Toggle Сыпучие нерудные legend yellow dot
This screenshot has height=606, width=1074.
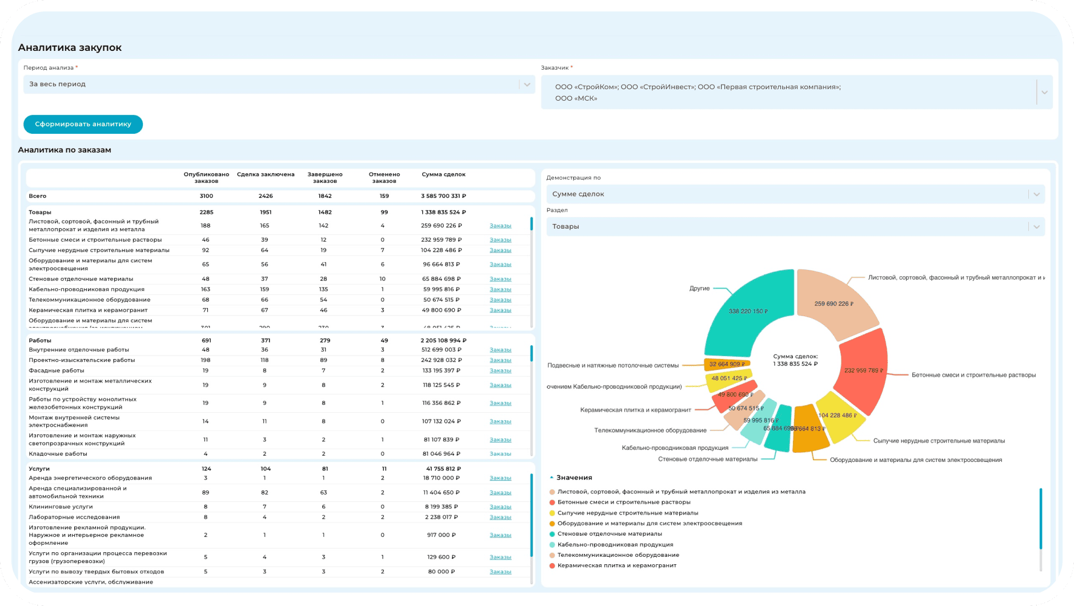(552, 513)
